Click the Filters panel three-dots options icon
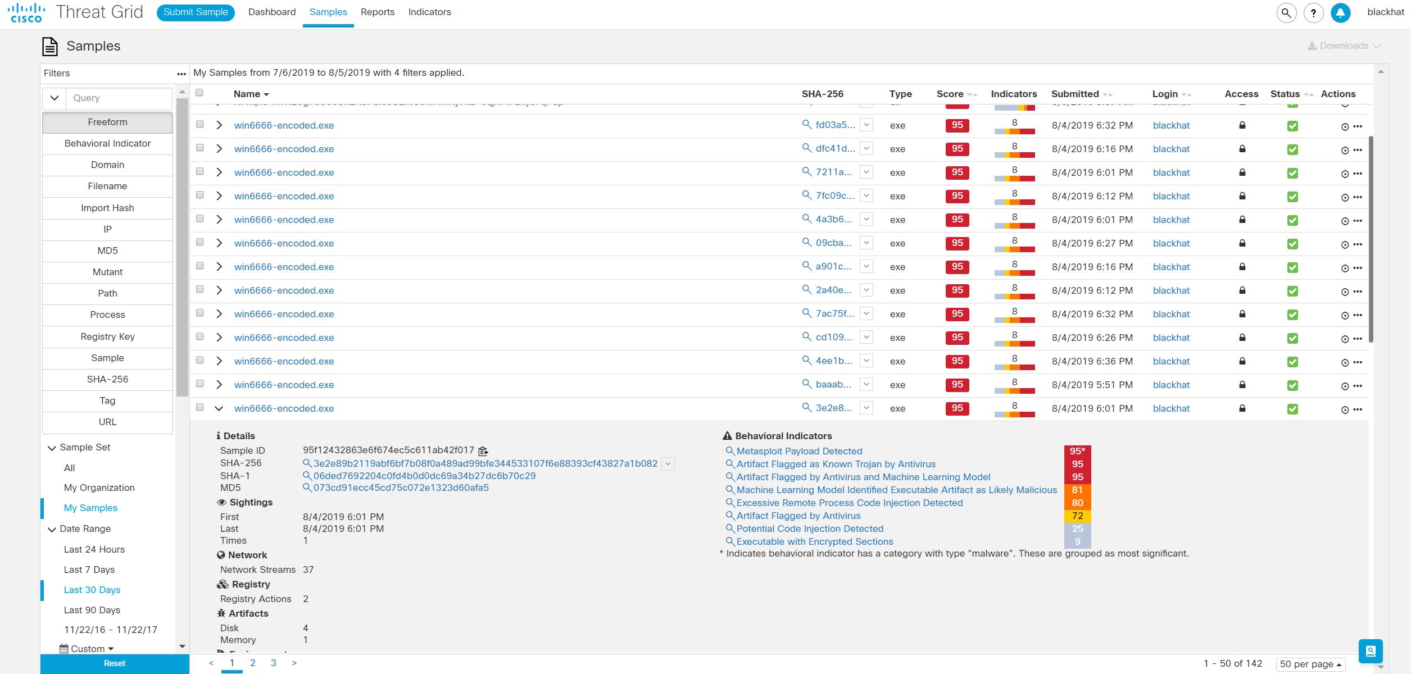 (x=181, y=74)
